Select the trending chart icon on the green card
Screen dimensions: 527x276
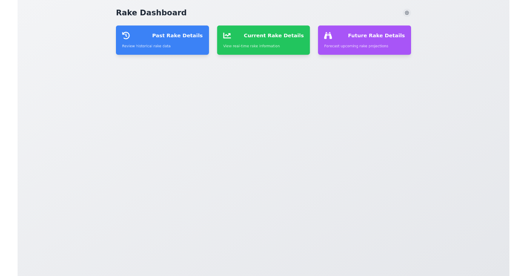[x=227, y=35]
